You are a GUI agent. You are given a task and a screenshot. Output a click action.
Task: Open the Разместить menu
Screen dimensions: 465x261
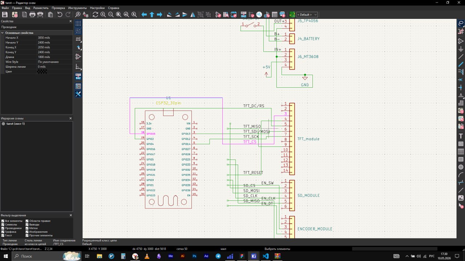pos(41,8)
